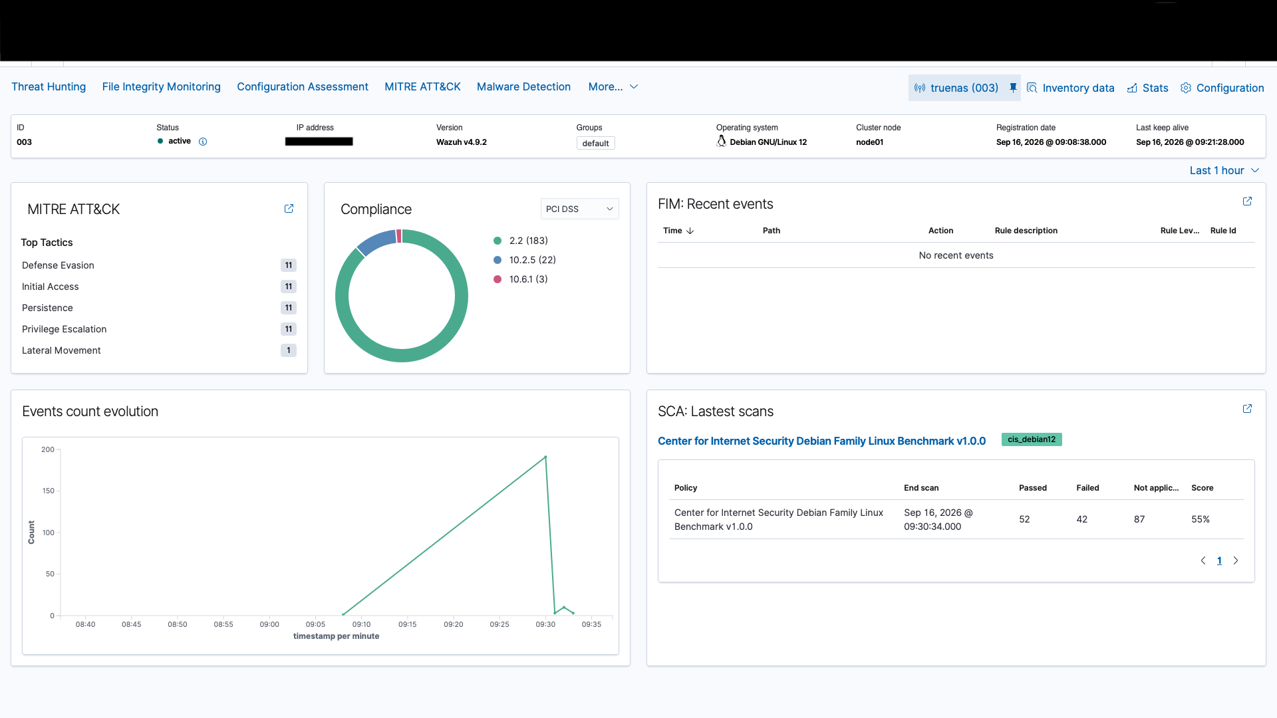
Task: Open the CIS Debian Family Linux Benchmark link
Action: [821, 441]
